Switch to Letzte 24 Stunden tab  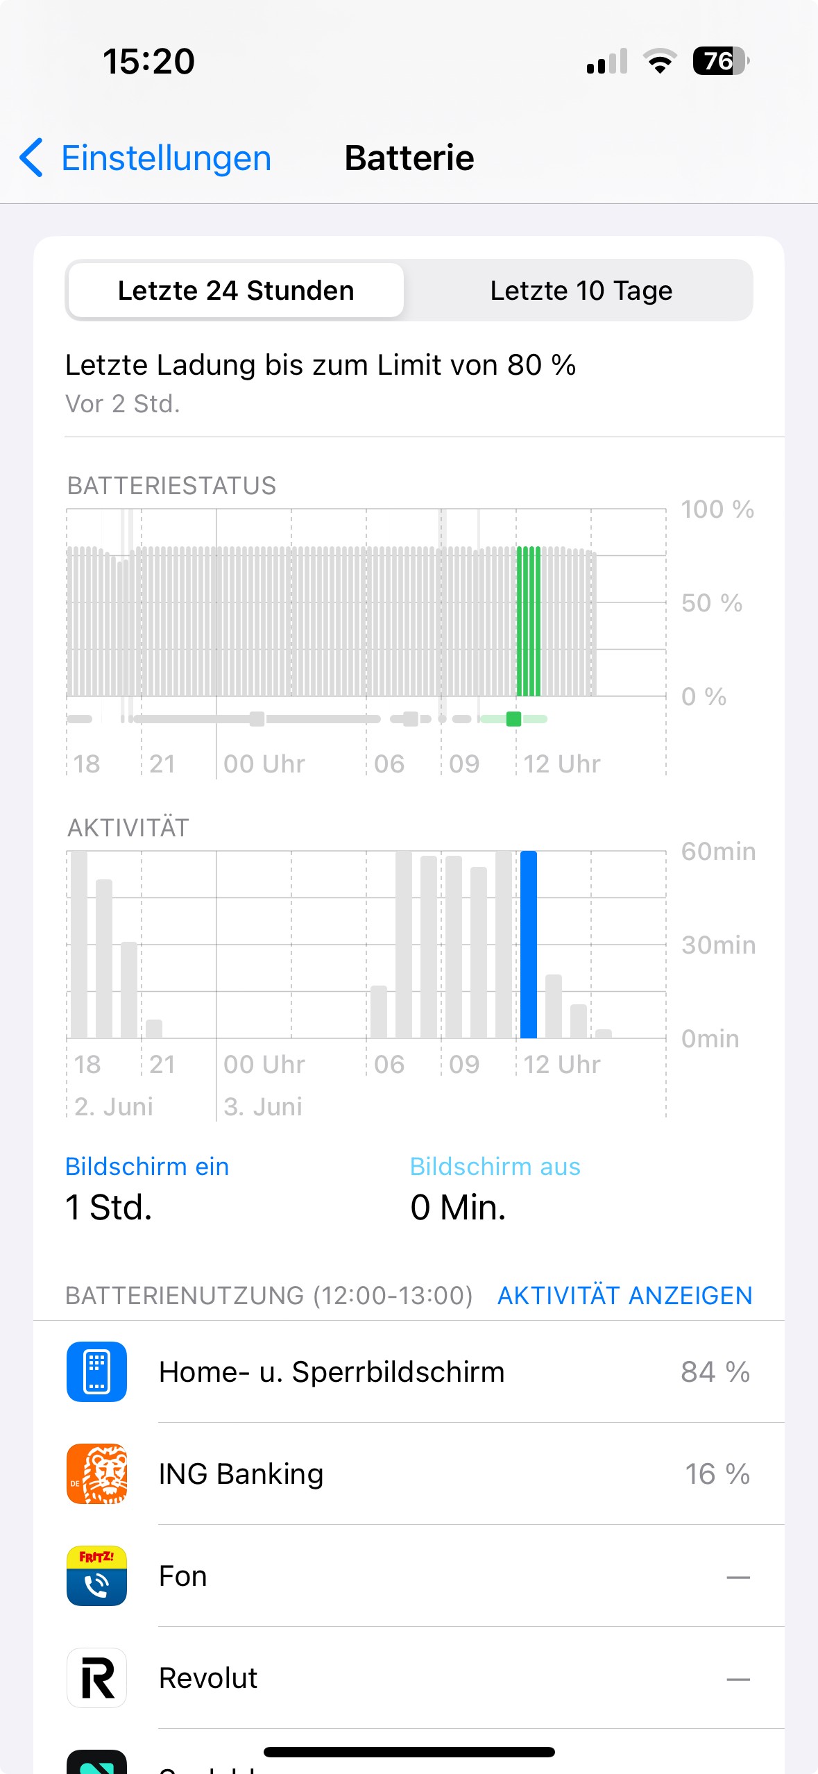[x=236, y=290]
